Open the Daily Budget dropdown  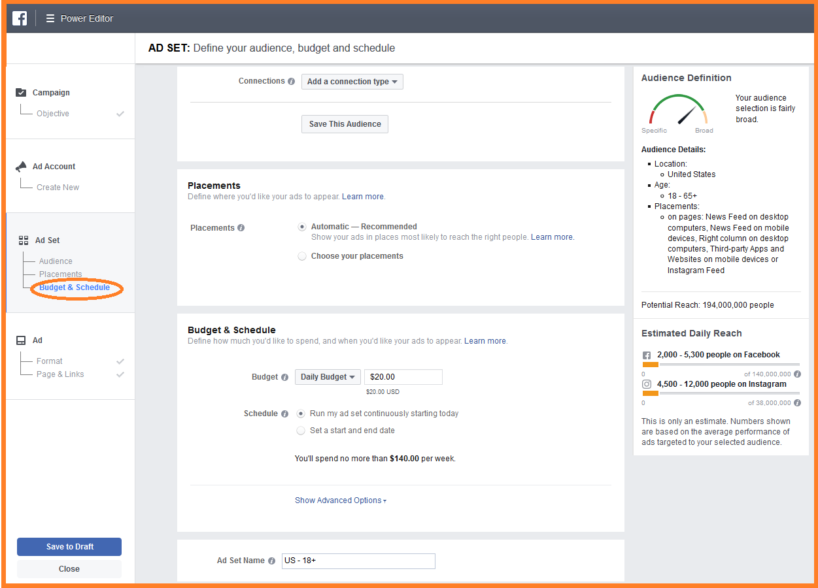pyautogui.click(x=328, y=377)
